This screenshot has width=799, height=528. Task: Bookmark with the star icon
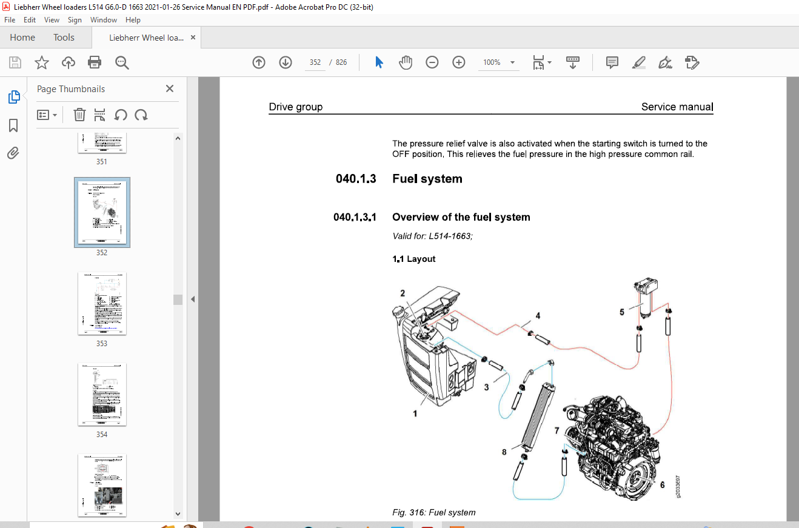coord(41,62)
